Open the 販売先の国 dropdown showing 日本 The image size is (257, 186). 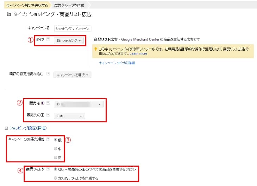(69, 116)
